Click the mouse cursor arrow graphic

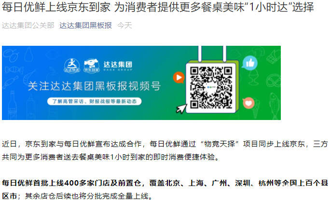click(x=181, y=108)
